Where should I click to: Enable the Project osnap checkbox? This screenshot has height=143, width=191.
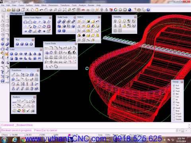tap(174, 114)
